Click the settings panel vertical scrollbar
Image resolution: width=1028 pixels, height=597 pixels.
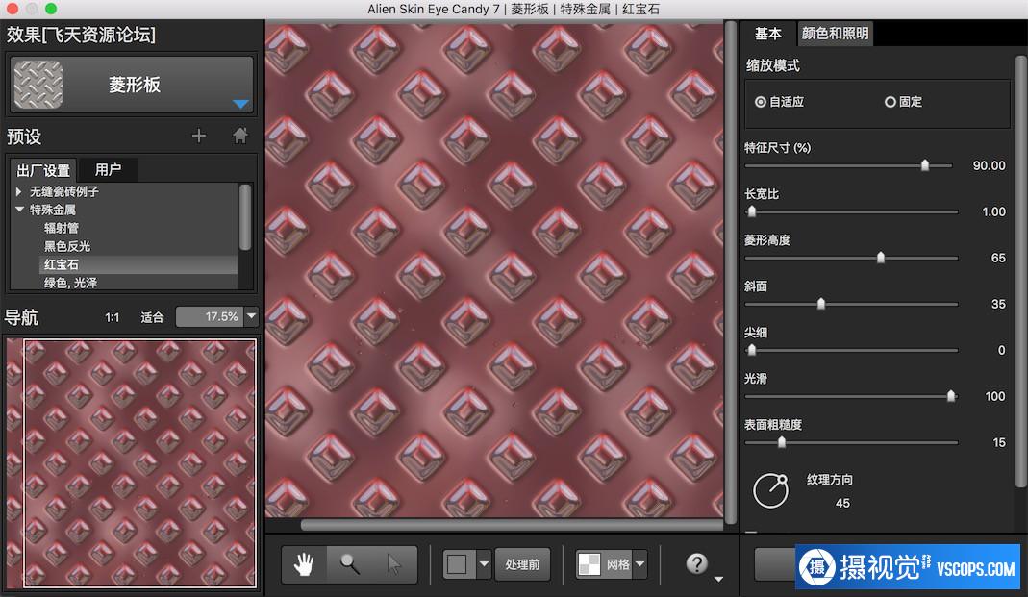1021,271
